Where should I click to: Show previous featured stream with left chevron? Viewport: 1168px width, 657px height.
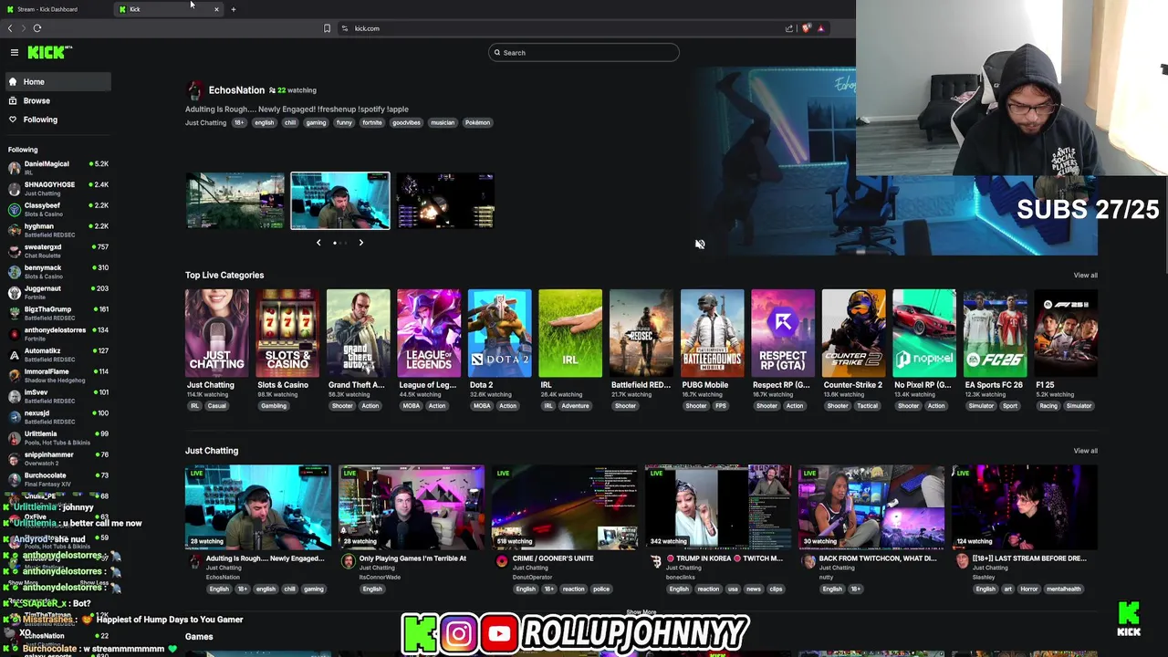click(318, 243)
